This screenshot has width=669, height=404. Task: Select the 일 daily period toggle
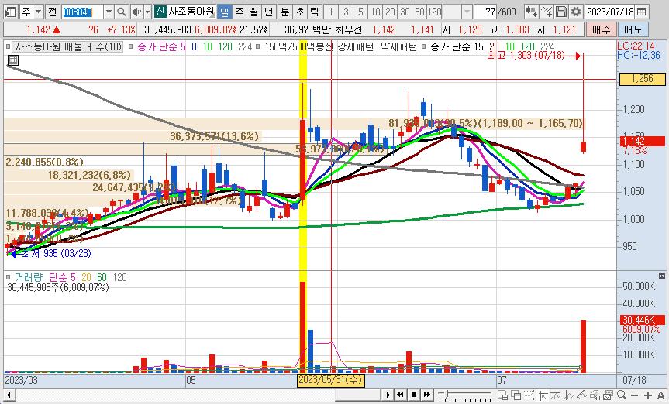click(225, 12)
